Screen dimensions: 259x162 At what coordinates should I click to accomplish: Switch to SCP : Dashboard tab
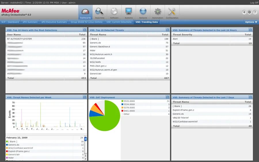coord(10,22)
